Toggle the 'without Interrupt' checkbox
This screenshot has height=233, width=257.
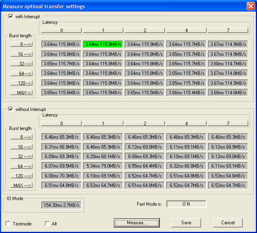click(x=11, y=109)
